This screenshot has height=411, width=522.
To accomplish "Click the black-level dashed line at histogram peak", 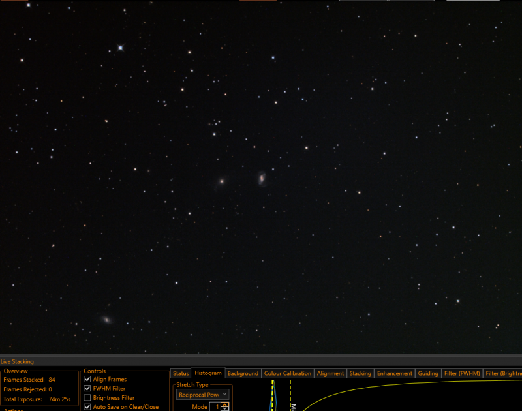I will point(272,395).
